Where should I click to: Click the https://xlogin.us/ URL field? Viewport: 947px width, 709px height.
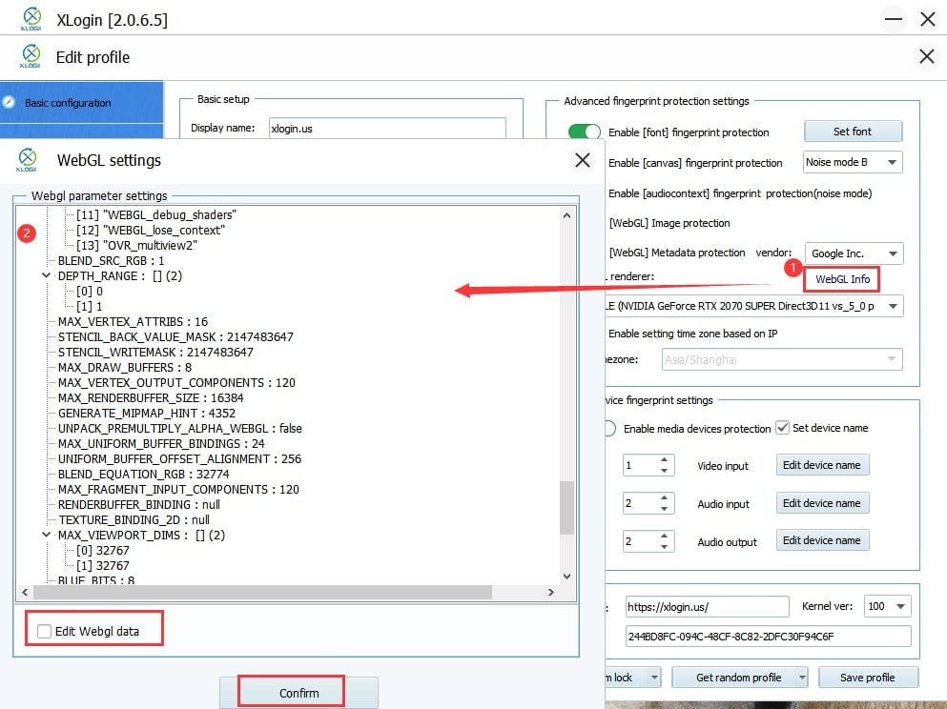point(707,606)
